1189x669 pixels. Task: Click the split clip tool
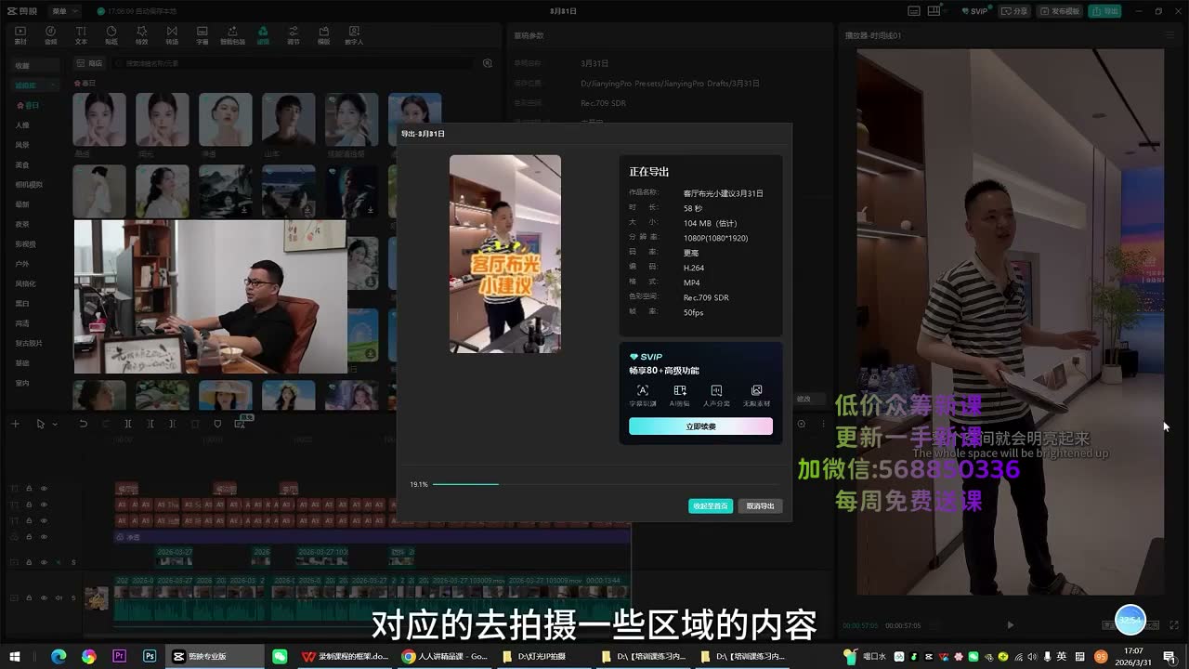127,424
